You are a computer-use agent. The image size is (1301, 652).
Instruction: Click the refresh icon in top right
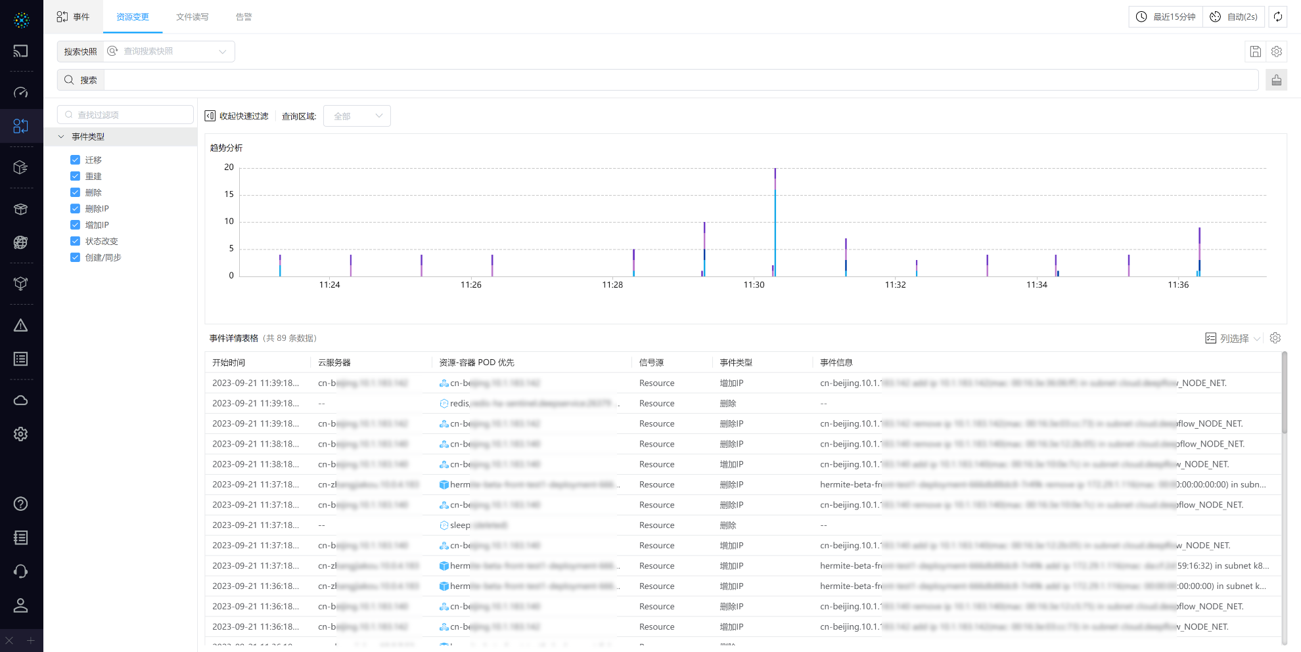[1277, 17]
